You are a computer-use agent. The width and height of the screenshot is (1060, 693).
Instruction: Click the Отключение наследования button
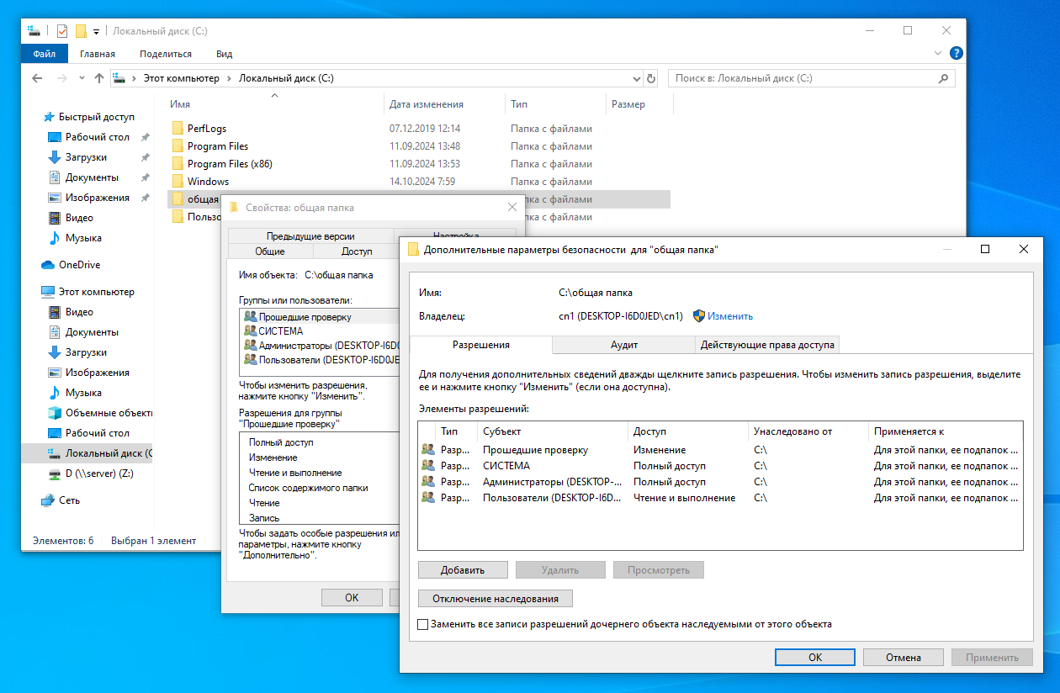[x=496, y=599]
